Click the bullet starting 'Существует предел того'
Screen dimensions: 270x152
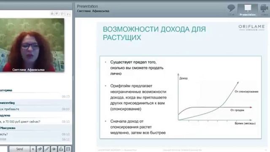point(137,68)
